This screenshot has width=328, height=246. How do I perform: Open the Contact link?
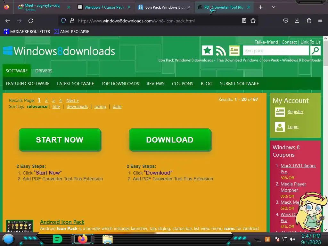[x=289, y=42]
